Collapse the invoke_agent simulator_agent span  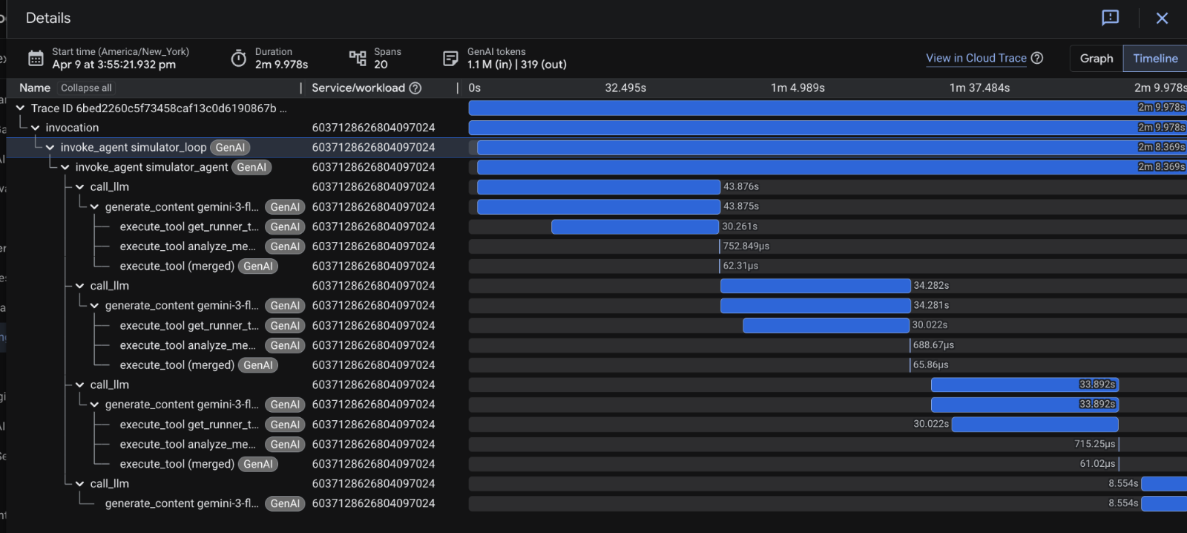[65, 168]
